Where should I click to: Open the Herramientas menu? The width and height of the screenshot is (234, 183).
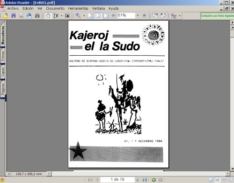[x=78, y=8]
